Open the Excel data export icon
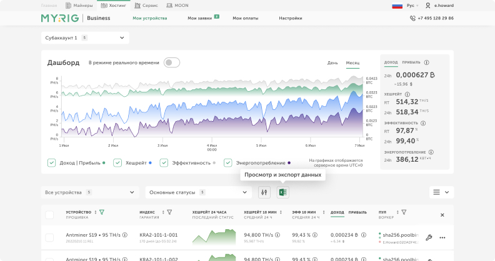 tap(282, 192)
